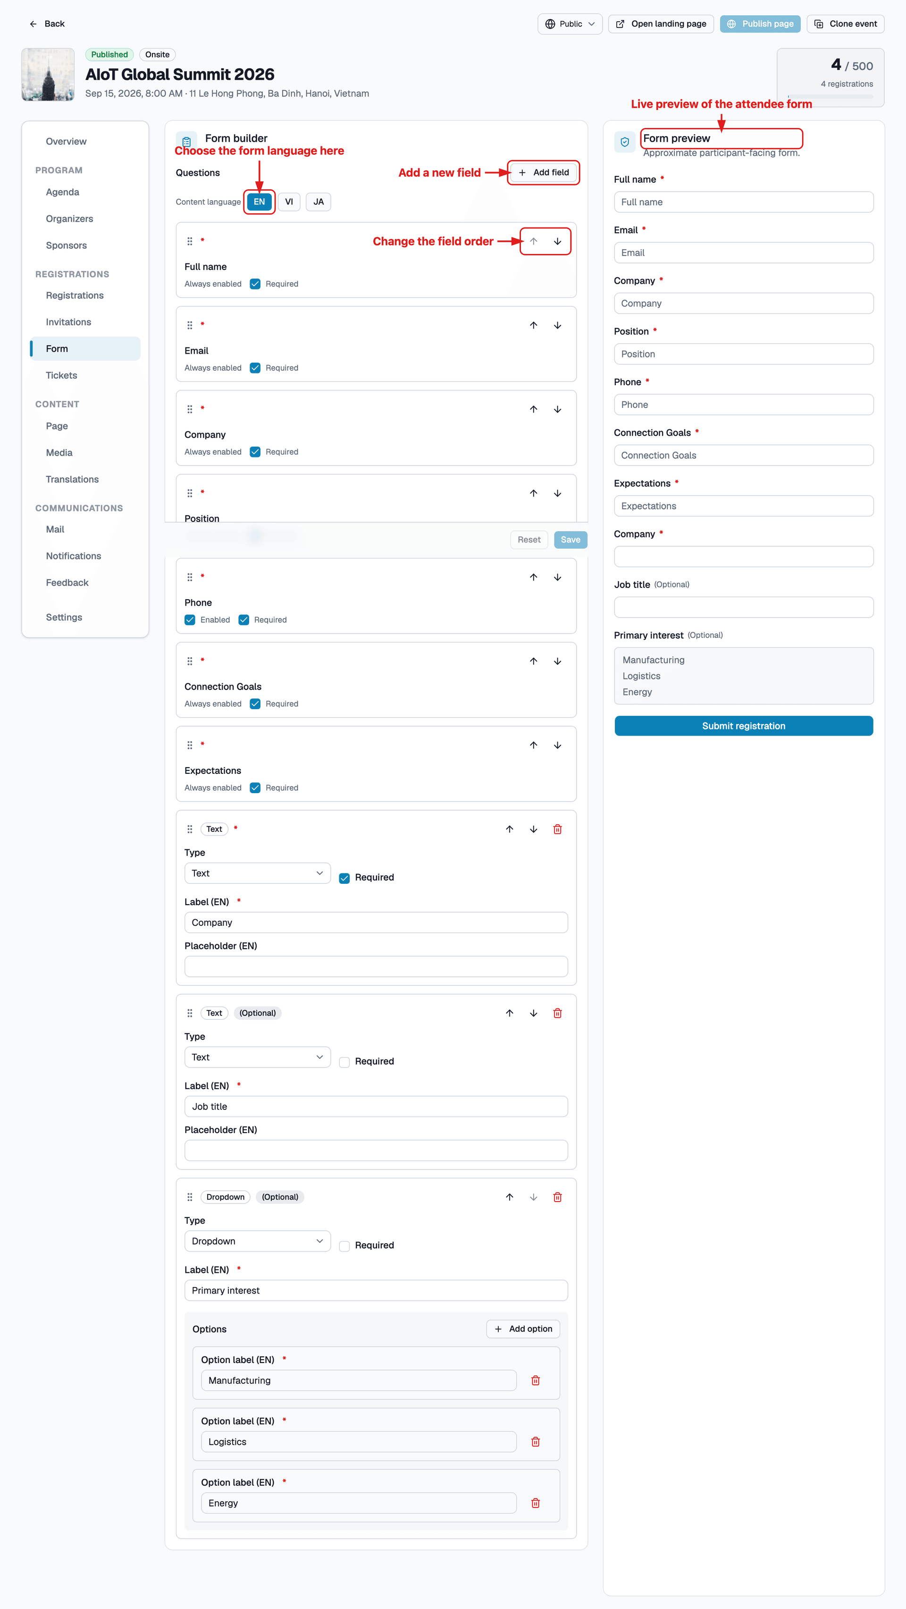906x1609 pixels.
Task: Grab the Primary interest drag handle
Action: coord(190,1197)
